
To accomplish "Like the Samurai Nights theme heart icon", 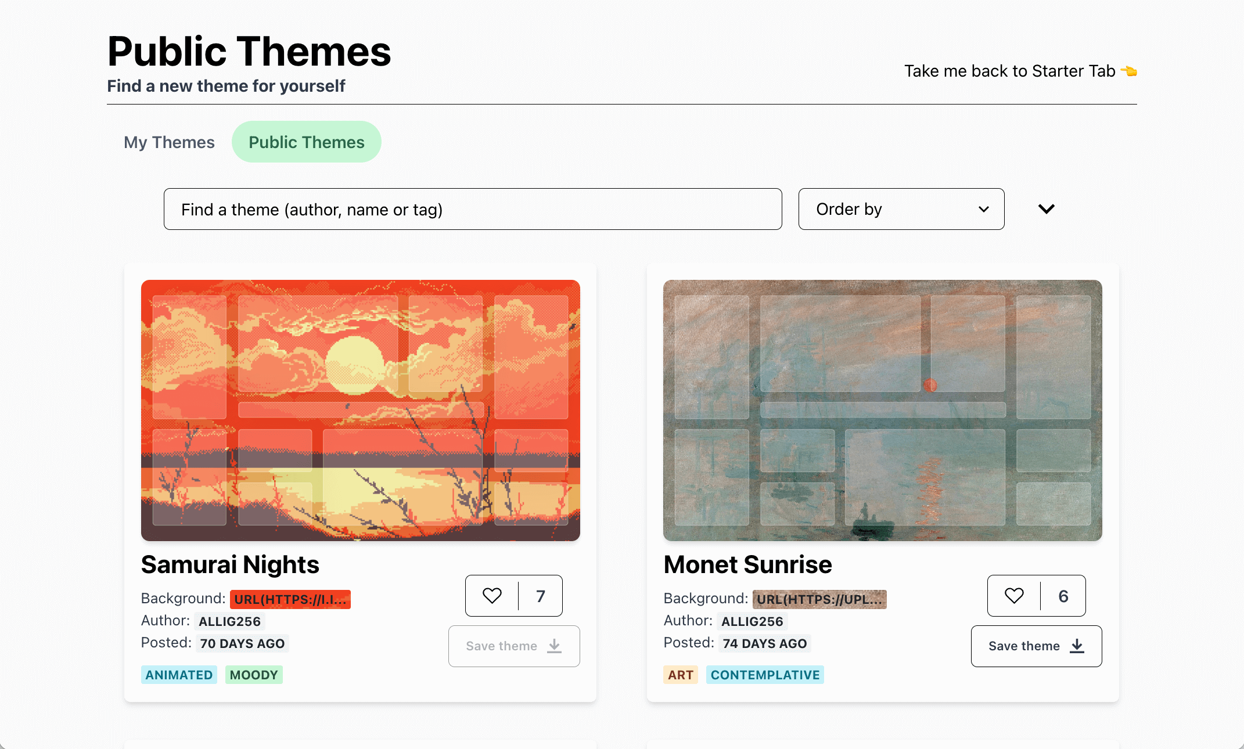I will pyautogui.click(x=492, y=596).
